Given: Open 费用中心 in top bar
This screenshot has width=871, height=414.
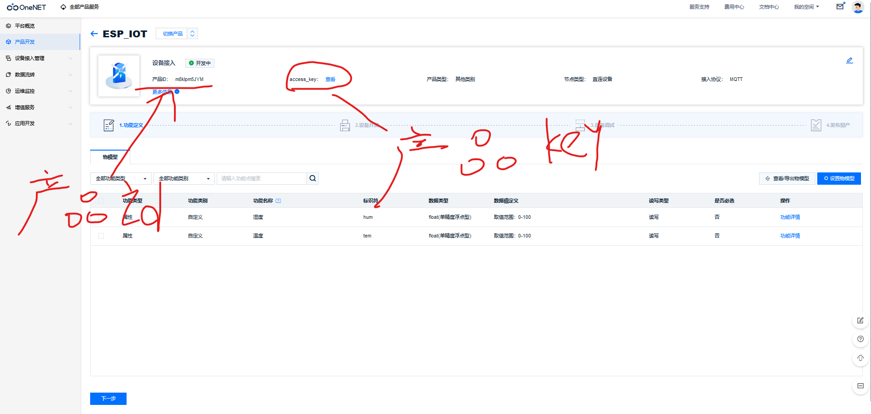Looking at the screenshot, I should [x=734, y=7].
